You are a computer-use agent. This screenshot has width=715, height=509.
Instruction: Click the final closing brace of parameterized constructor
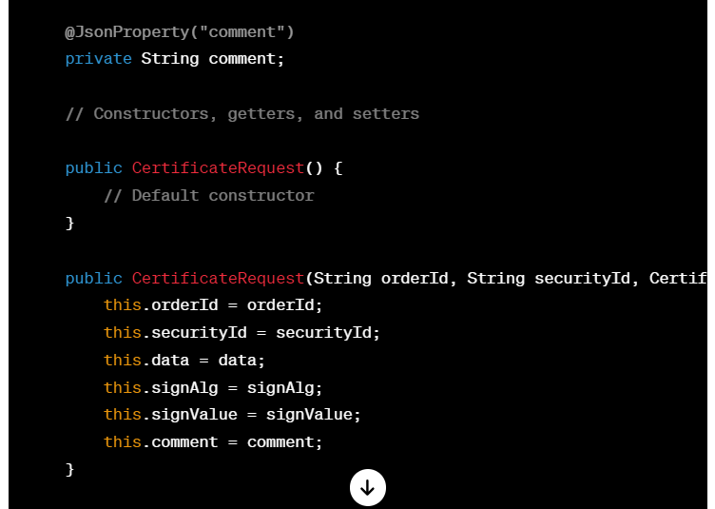click(x=69, y=469)
